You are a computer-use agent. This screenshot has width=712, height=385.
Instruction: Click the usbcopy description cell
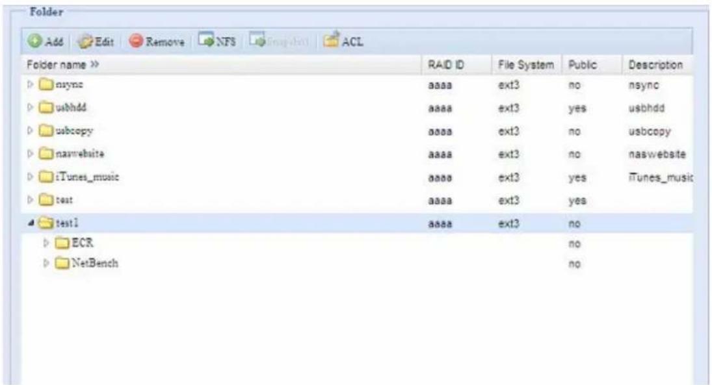[x=650, y=132]
